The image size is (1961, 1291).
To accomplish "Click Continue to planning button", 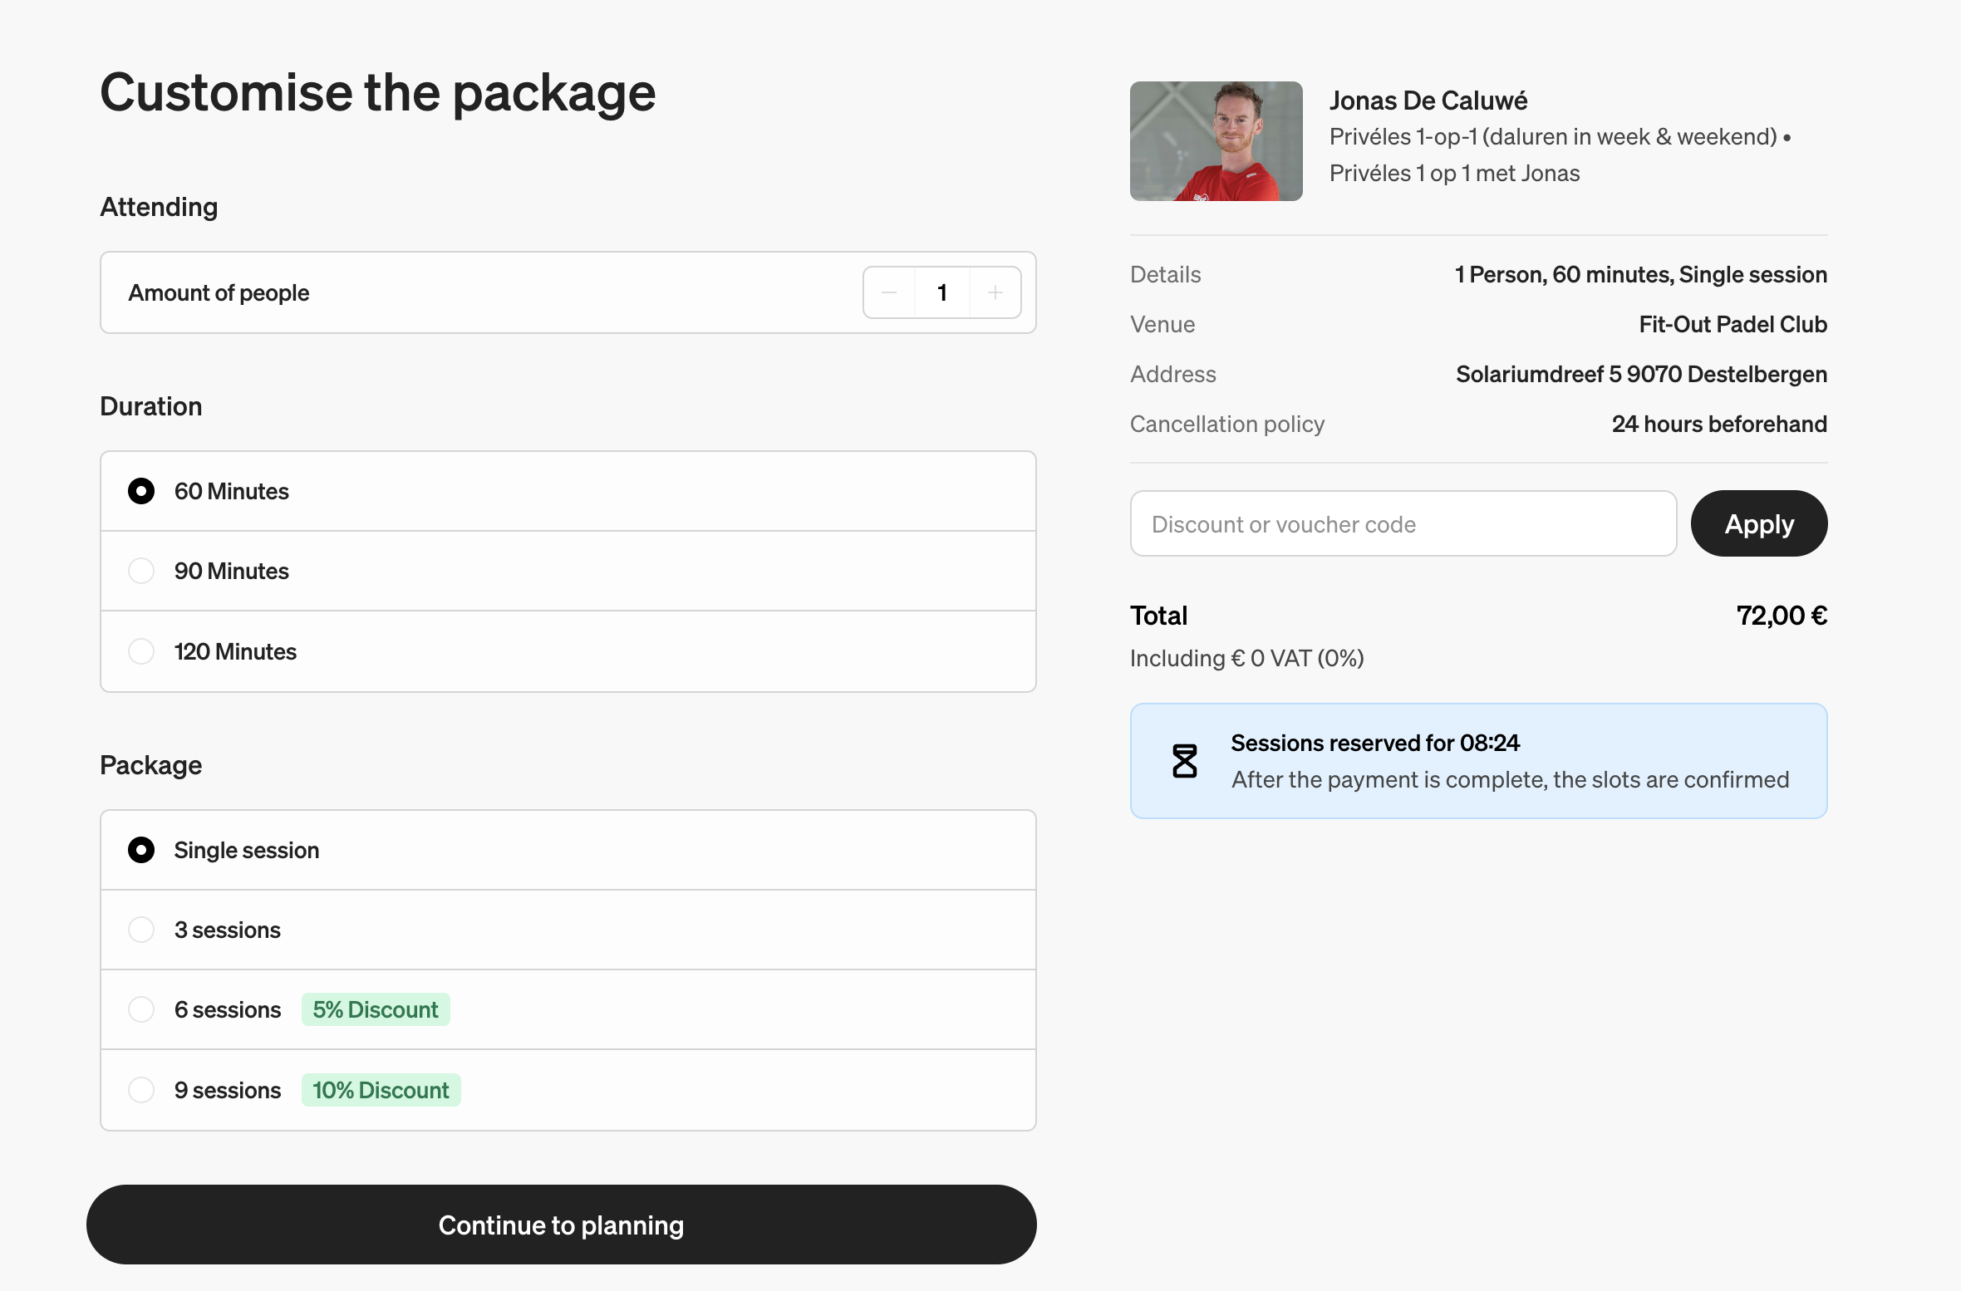I will pos(562,1225).
